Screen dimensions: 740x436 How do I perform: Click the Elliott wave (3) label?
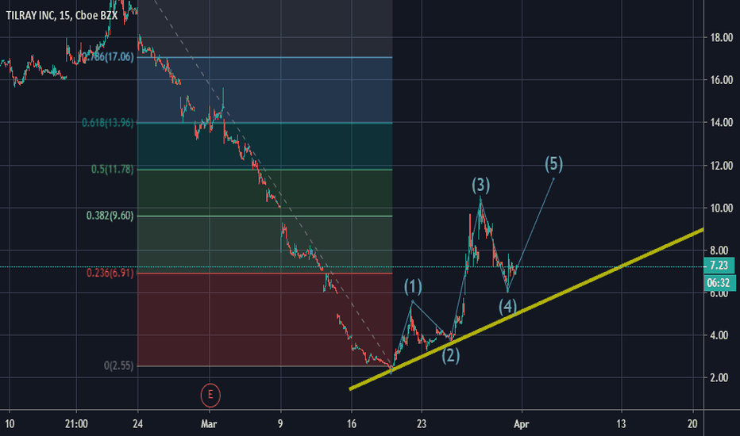pos(481,185)
